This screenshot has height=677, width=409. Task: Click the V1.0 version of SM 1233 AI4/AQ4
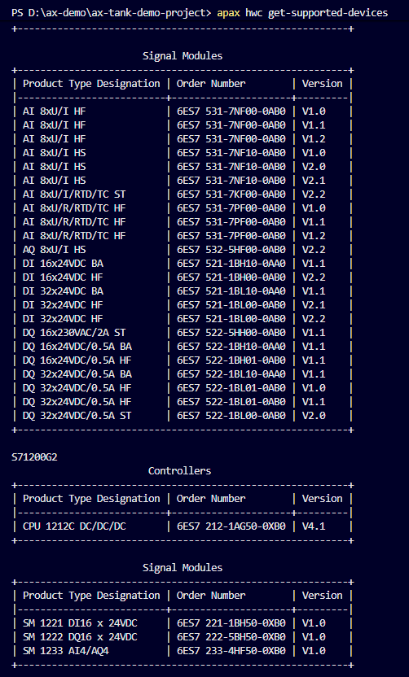pos(314,651)
